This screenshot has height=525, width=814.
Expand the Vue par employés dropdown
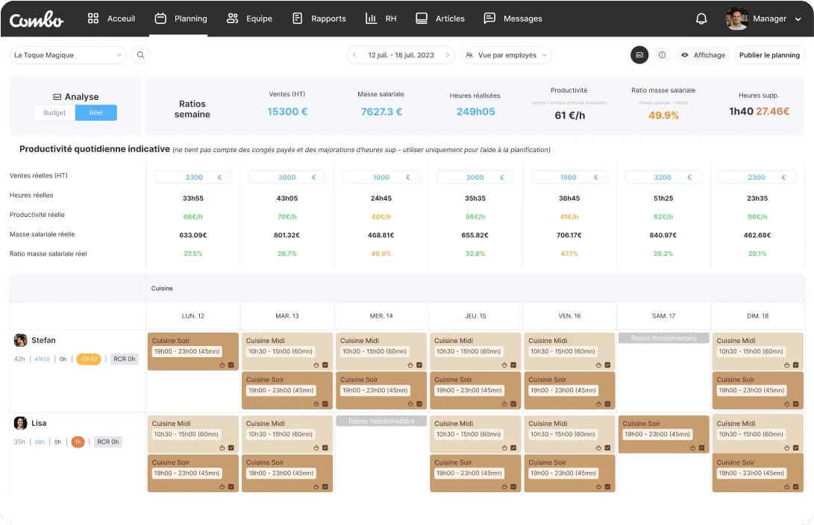pos(506,54)
